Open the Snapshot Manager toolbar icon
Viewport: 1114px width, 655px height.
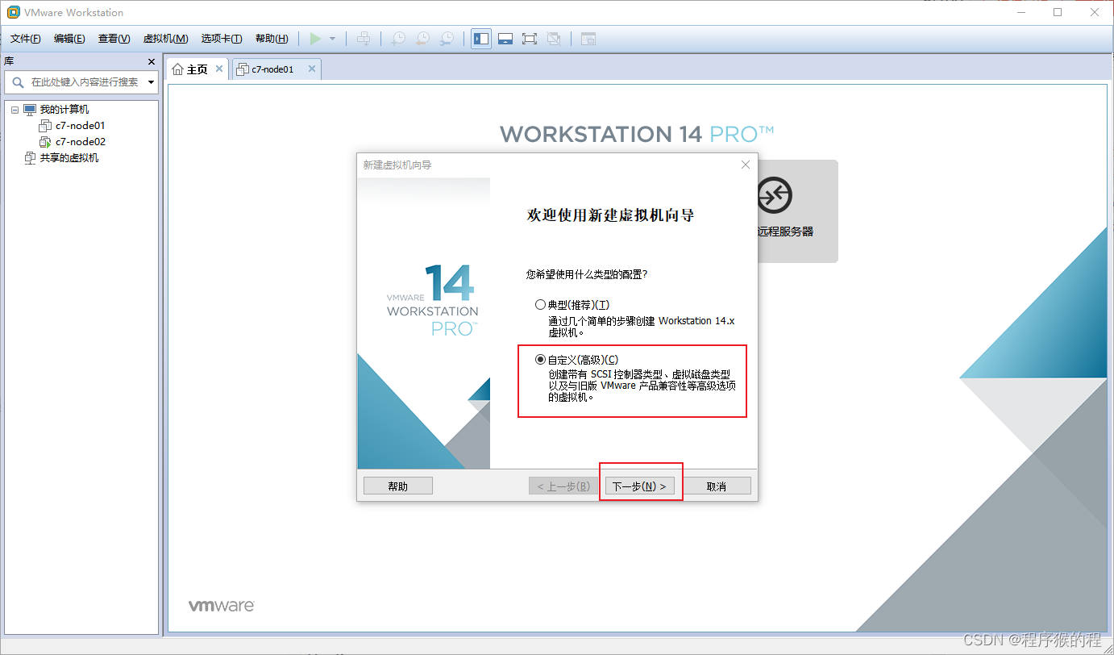447,39
